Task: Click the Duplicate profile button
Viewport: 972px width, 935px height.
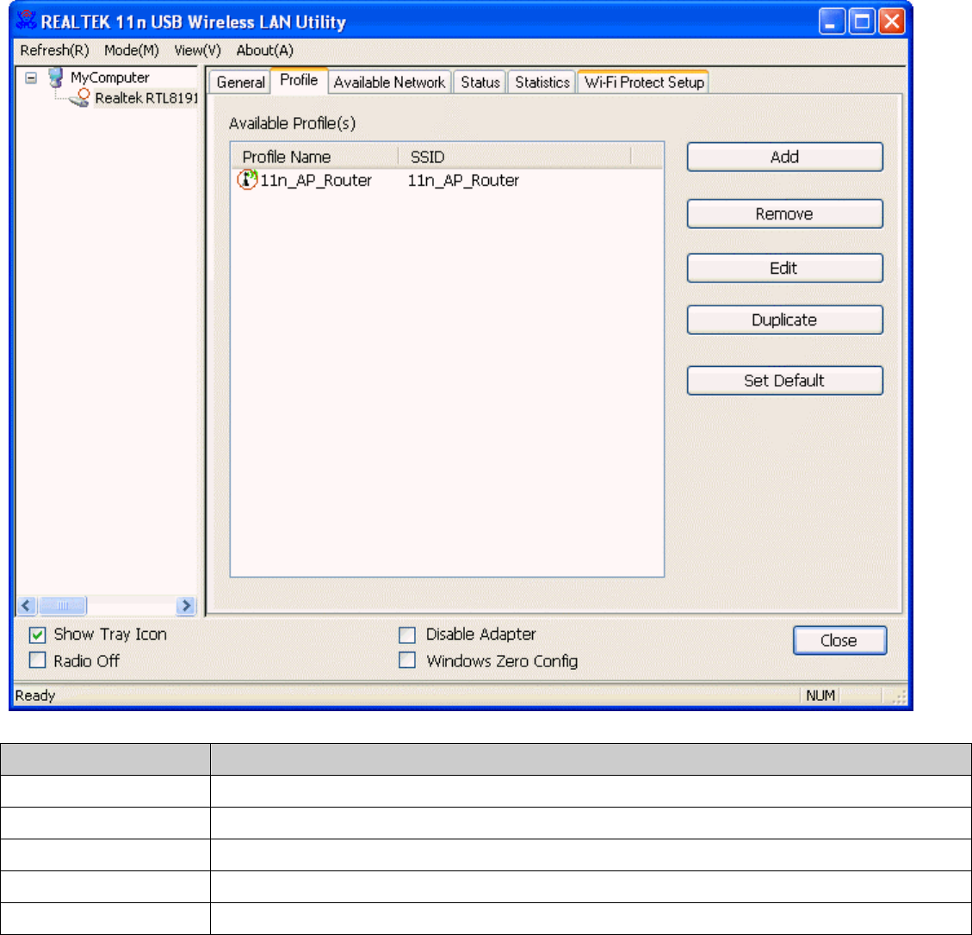Action: click(785, 320)
